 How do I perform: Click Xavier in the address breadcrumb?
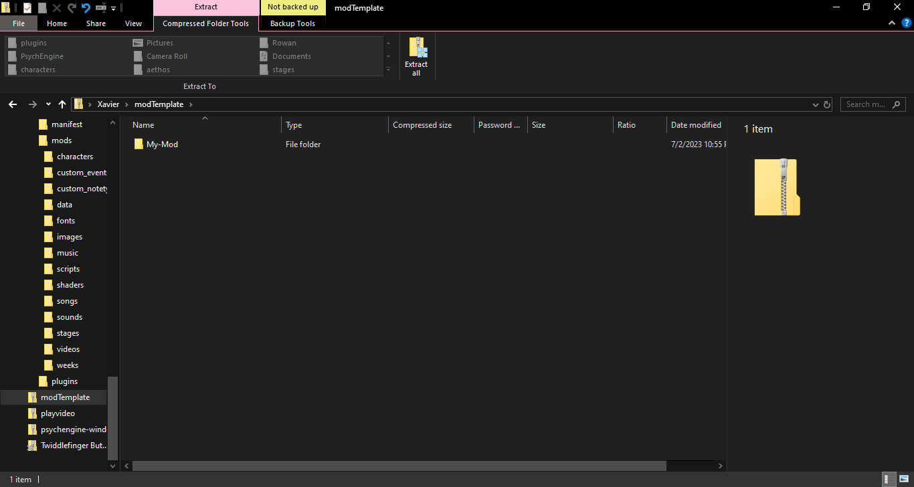click(108, 104)
